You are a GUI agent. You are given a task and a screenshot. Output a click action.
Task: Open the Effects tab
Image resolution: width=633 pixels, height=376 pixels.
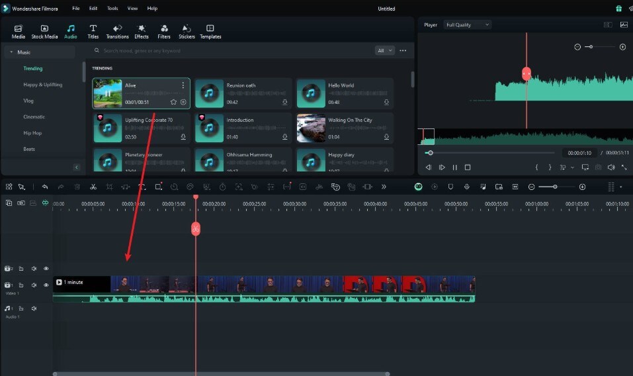(142, 32)
